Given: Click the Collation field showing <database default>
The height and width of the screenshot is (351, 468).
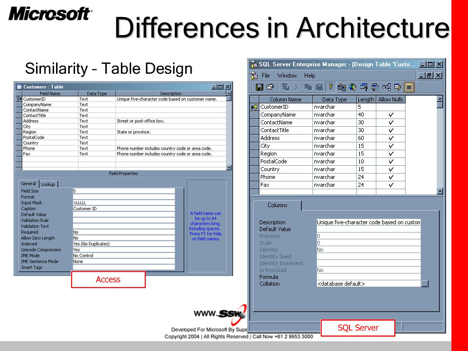Looking at the screenshot, I should coord(369,284).
